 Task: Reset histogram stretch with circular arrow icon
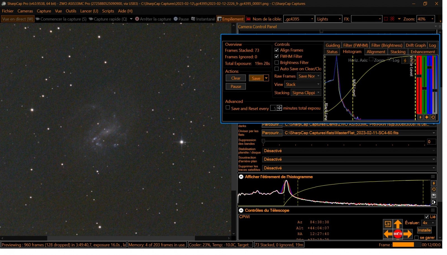tap(434, 189)
